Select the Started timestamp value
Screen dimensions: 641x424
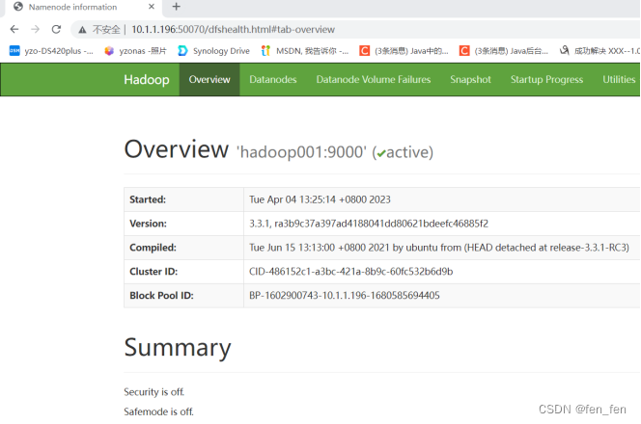click(320, 199)
